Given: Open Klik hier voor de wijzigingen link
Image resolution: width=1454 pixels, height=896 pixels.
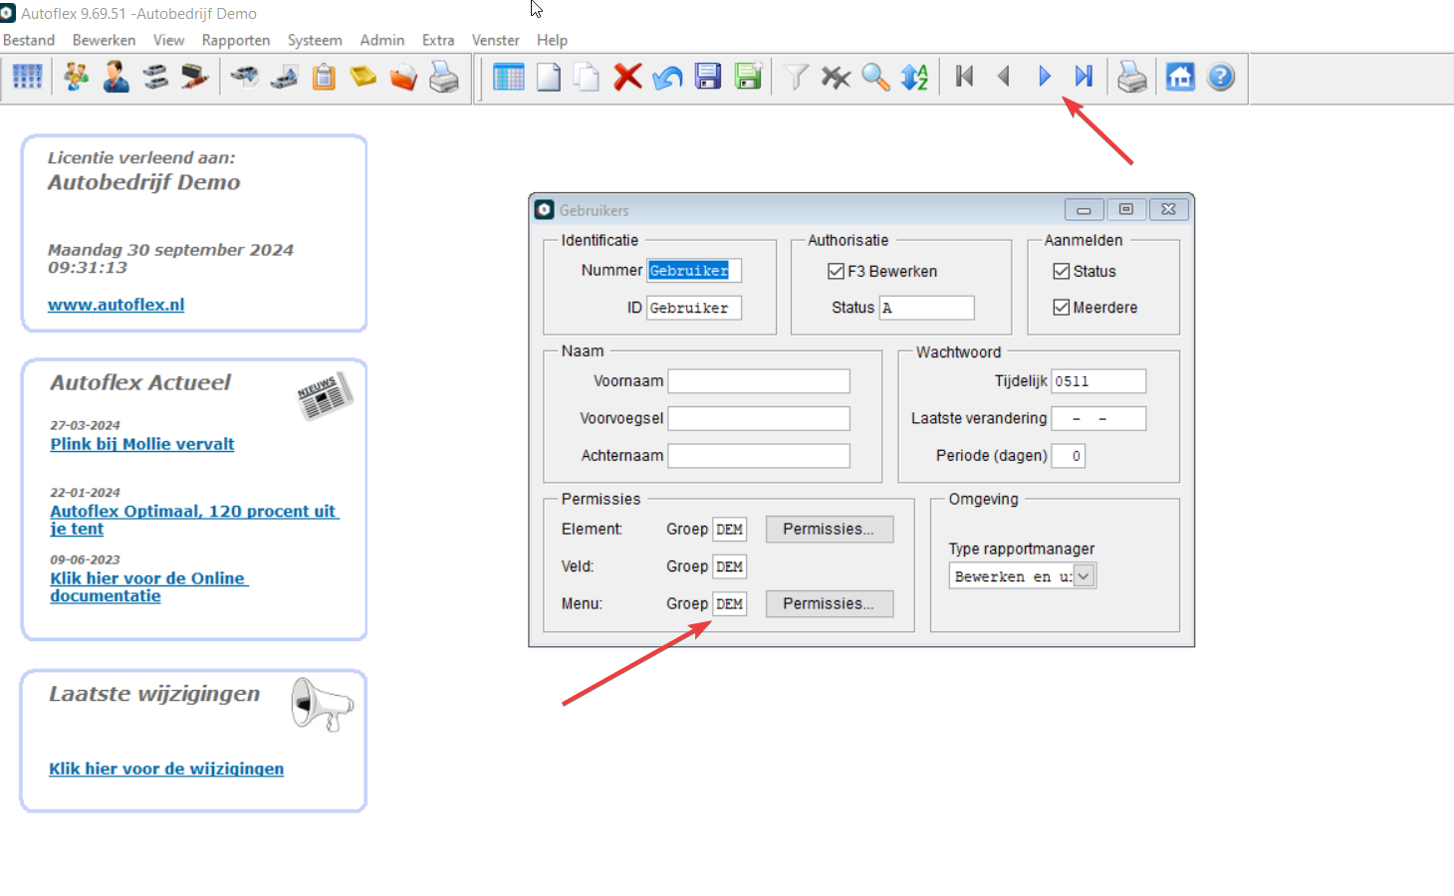Looking at the screenshot, I should coord(166,769).
